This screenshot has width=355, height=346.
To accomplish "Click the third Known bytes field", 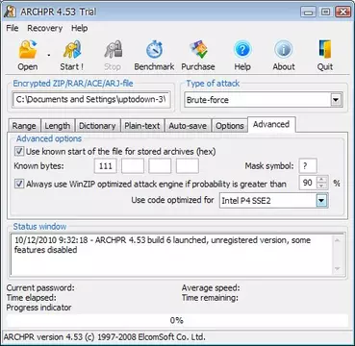I will point(160,166).
